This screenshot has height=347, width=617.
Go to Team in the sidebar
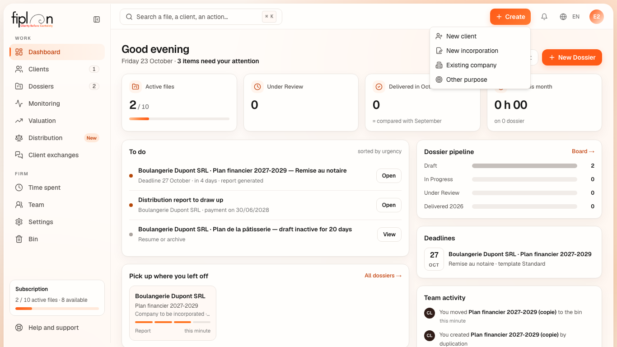57,205
